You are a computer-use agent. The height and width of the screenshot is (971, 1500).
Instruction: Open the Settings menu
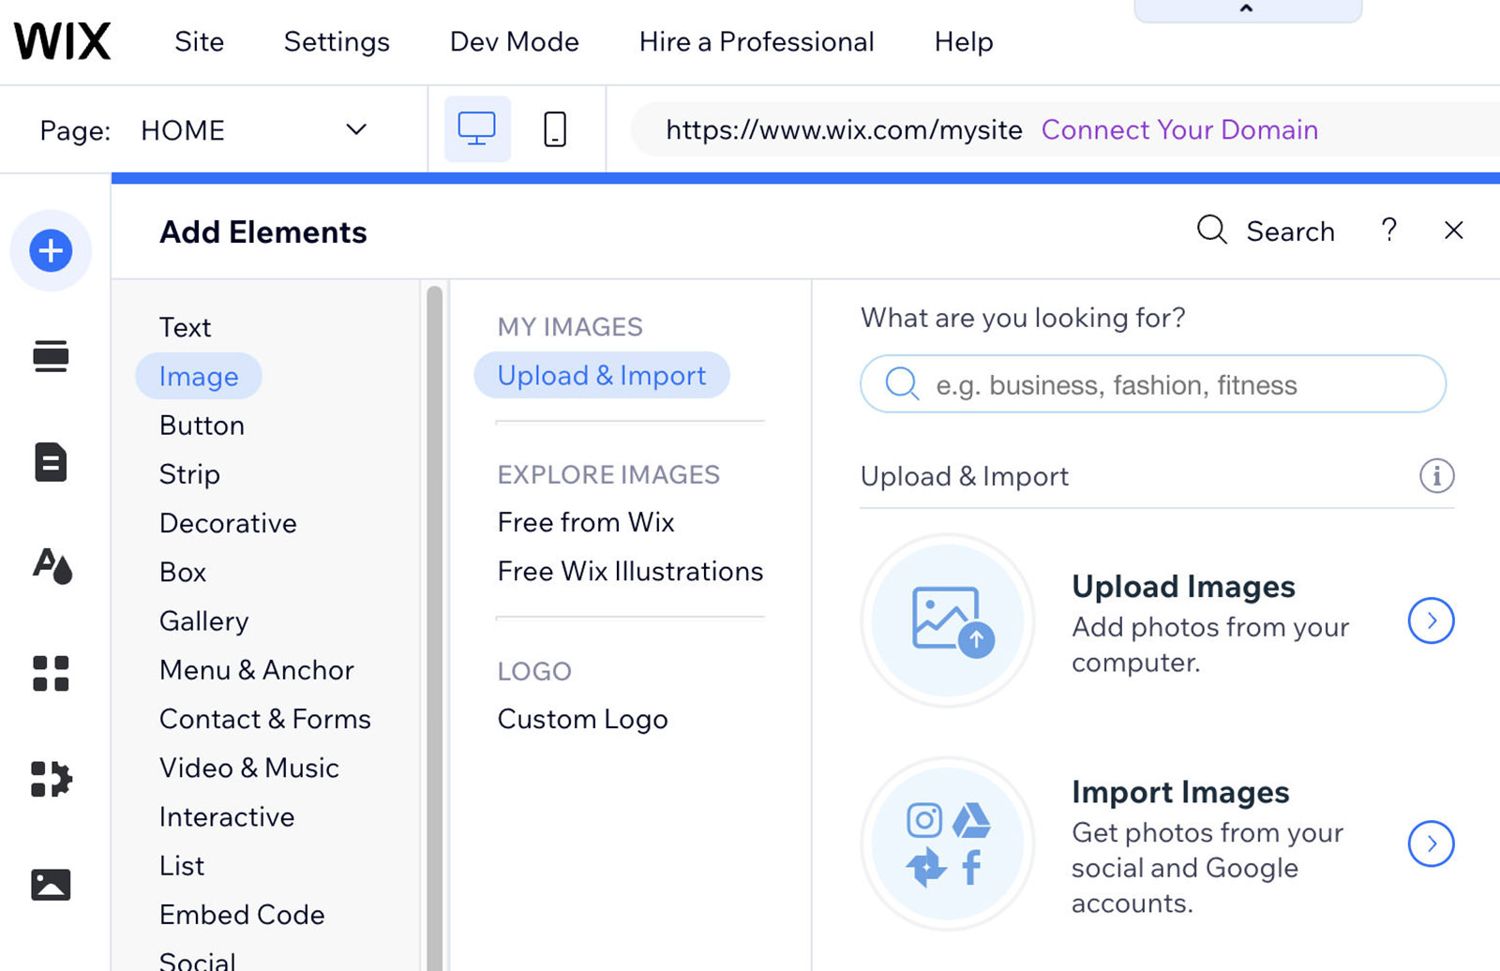pos(337,41)
